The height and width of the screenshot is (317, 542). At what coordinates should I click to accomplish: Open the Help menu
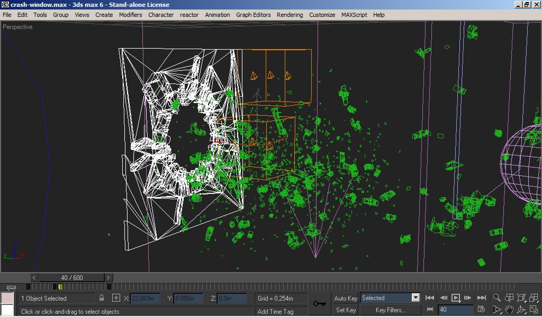click(378, 15)
